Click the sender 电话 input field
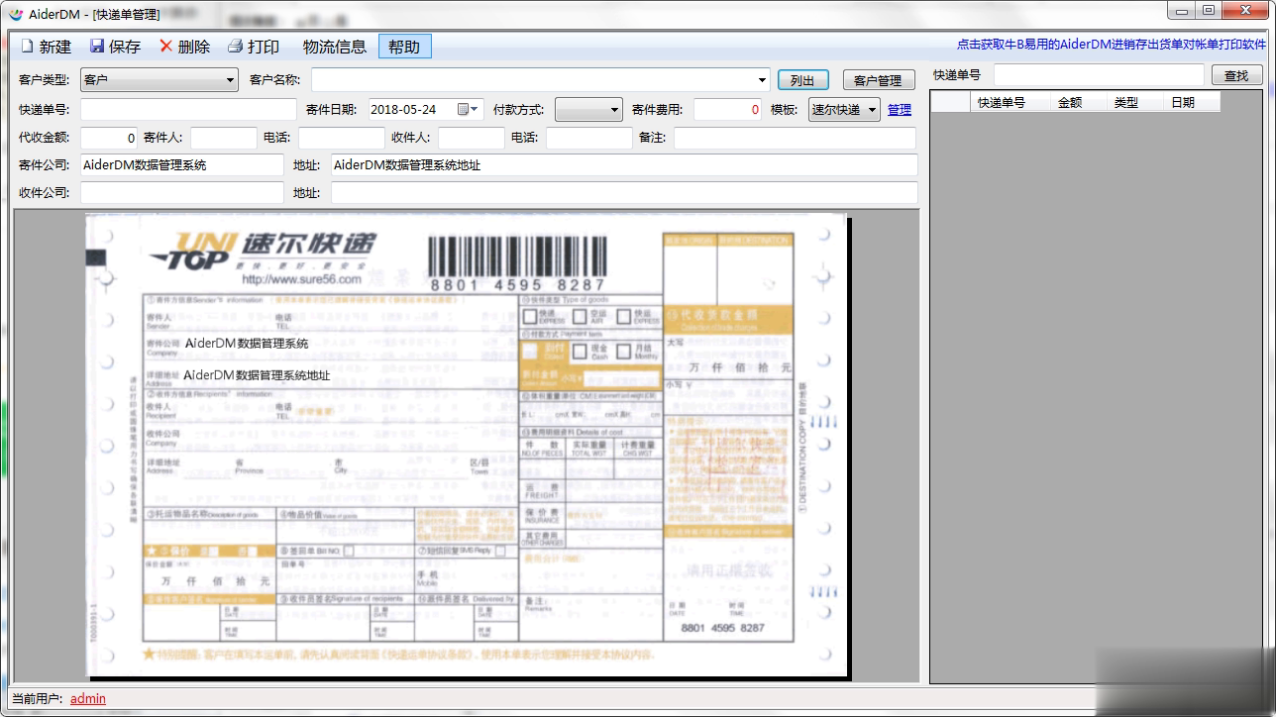 click(342, 138)
